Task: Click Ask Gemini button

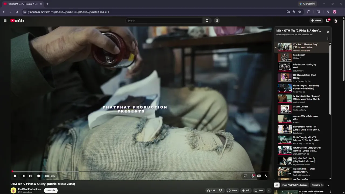Action: click(307, 4)
